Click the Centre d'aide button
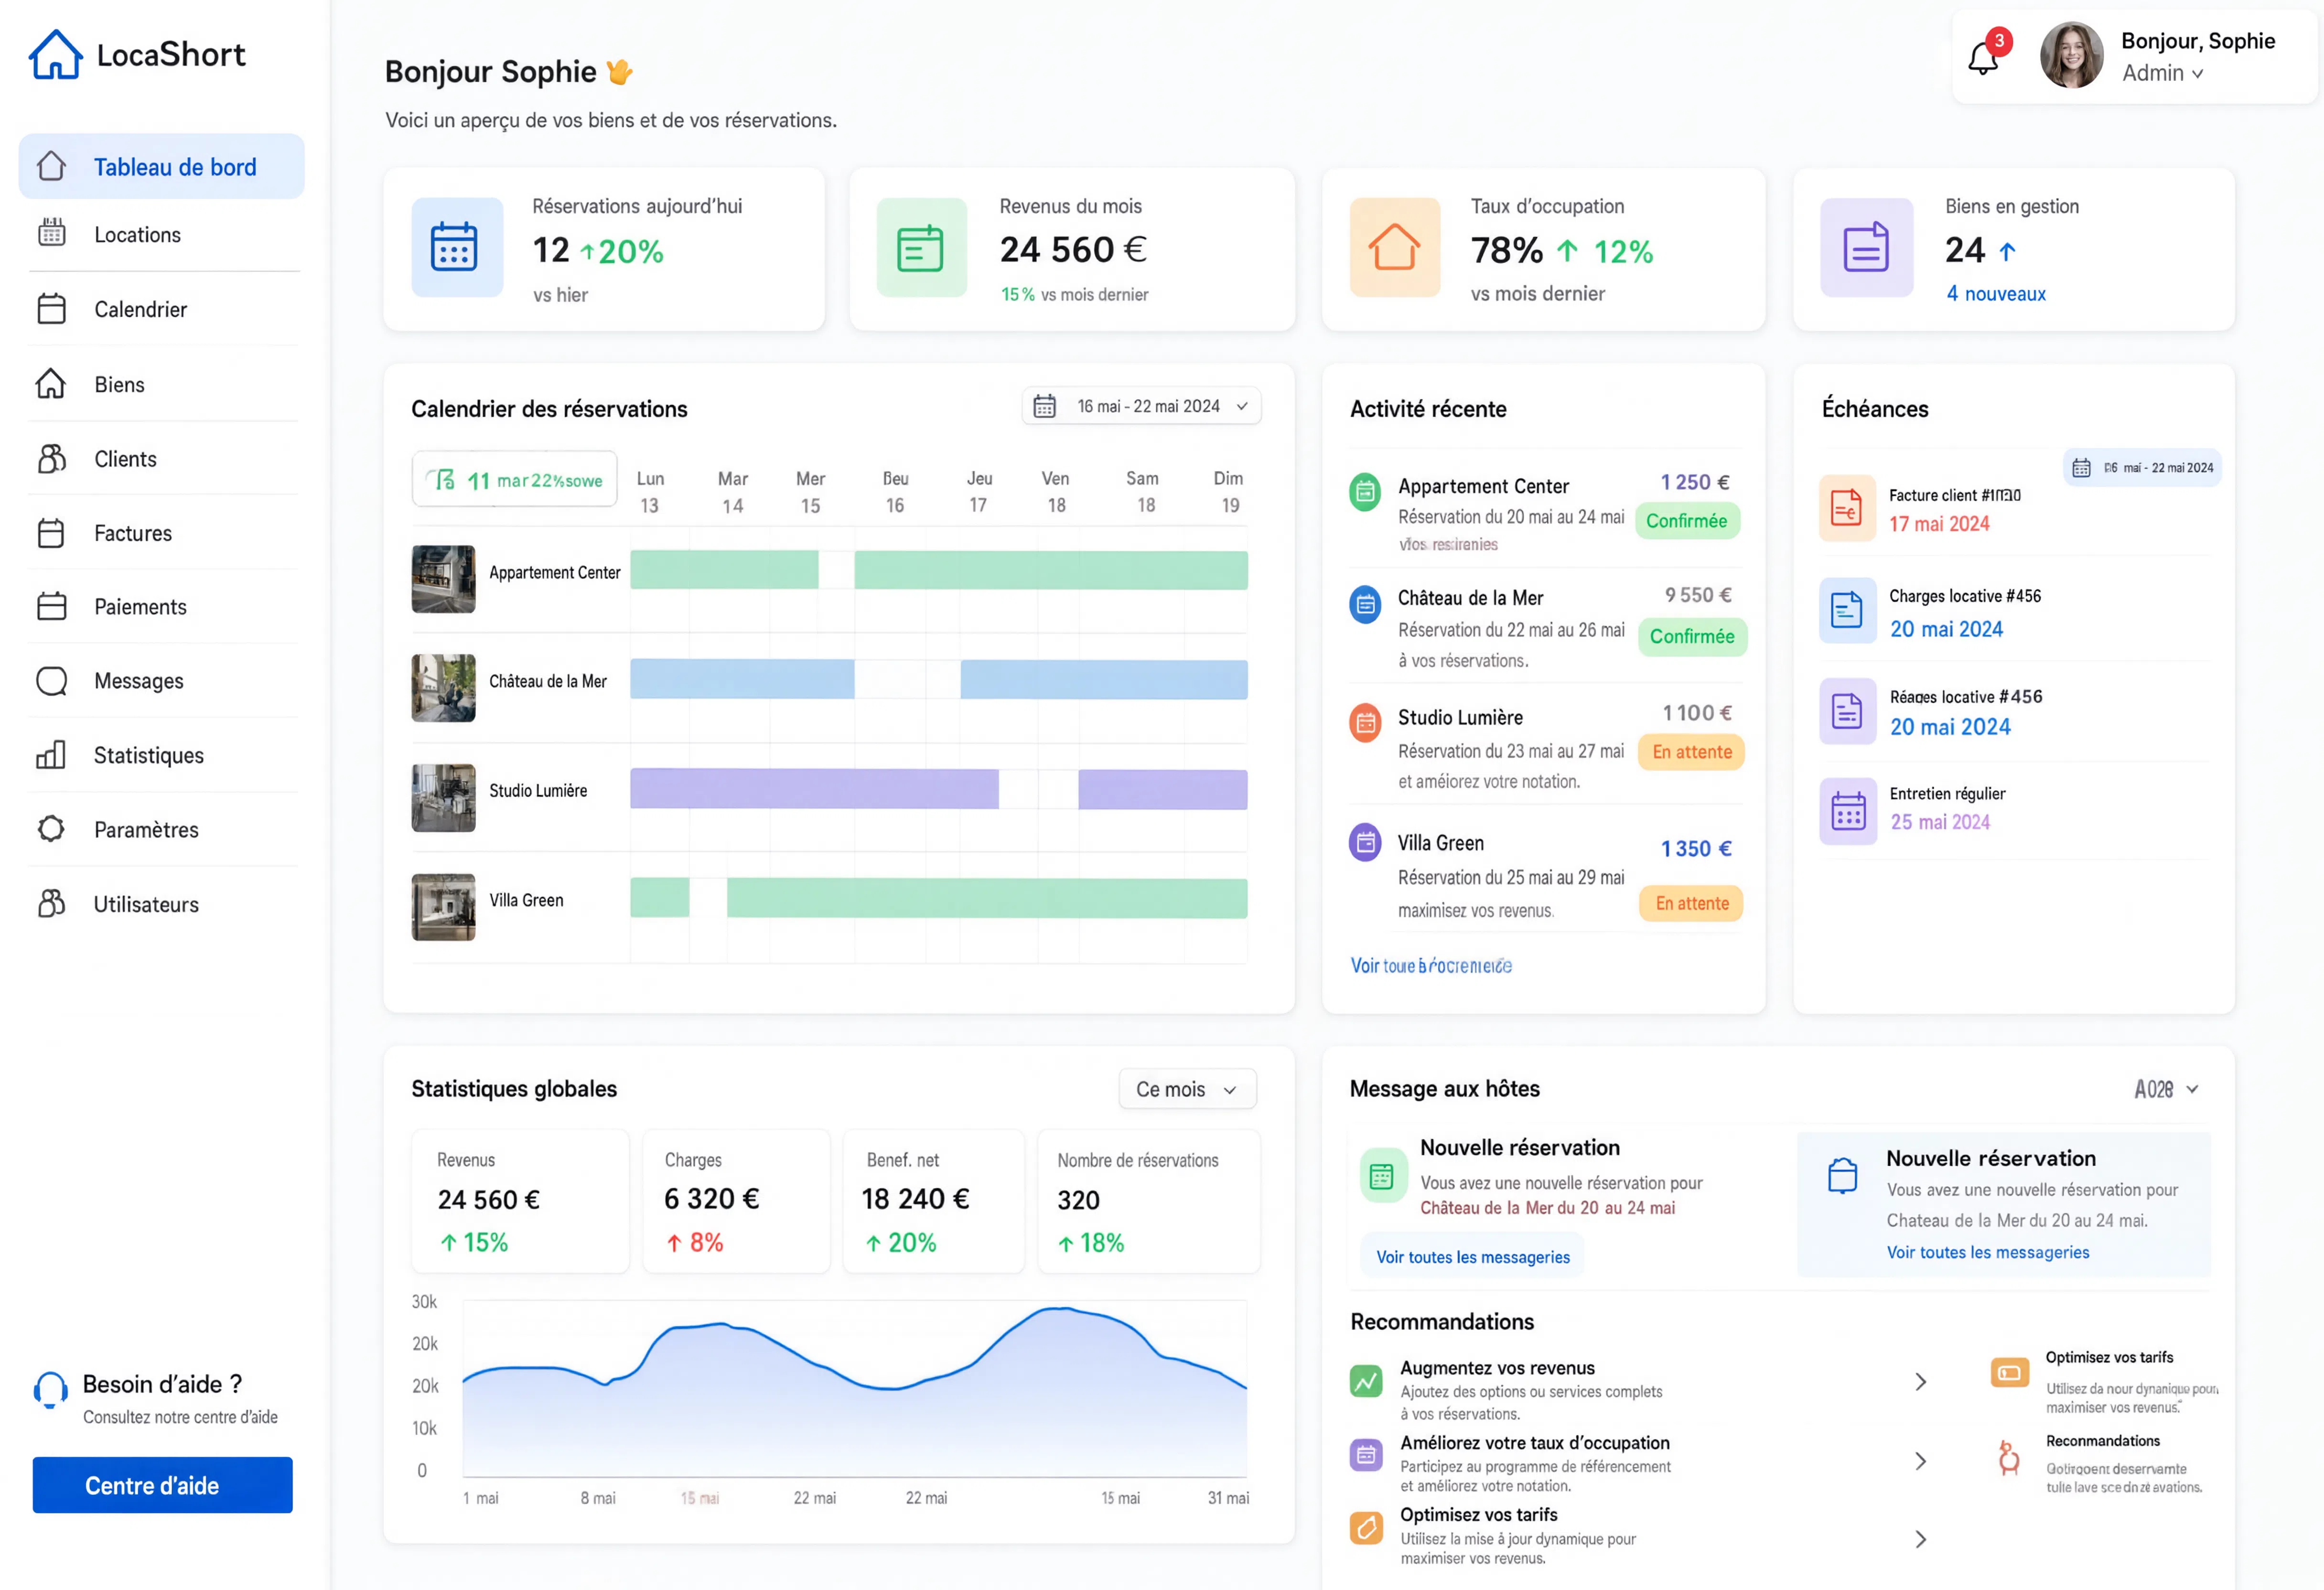This screenshot has width=2324, height=1590. (162, 1485)
